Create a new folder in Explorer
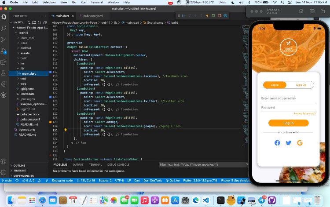The width and height of the screenshot is (330, 207). pyautogui.click(x=34, y=22)
